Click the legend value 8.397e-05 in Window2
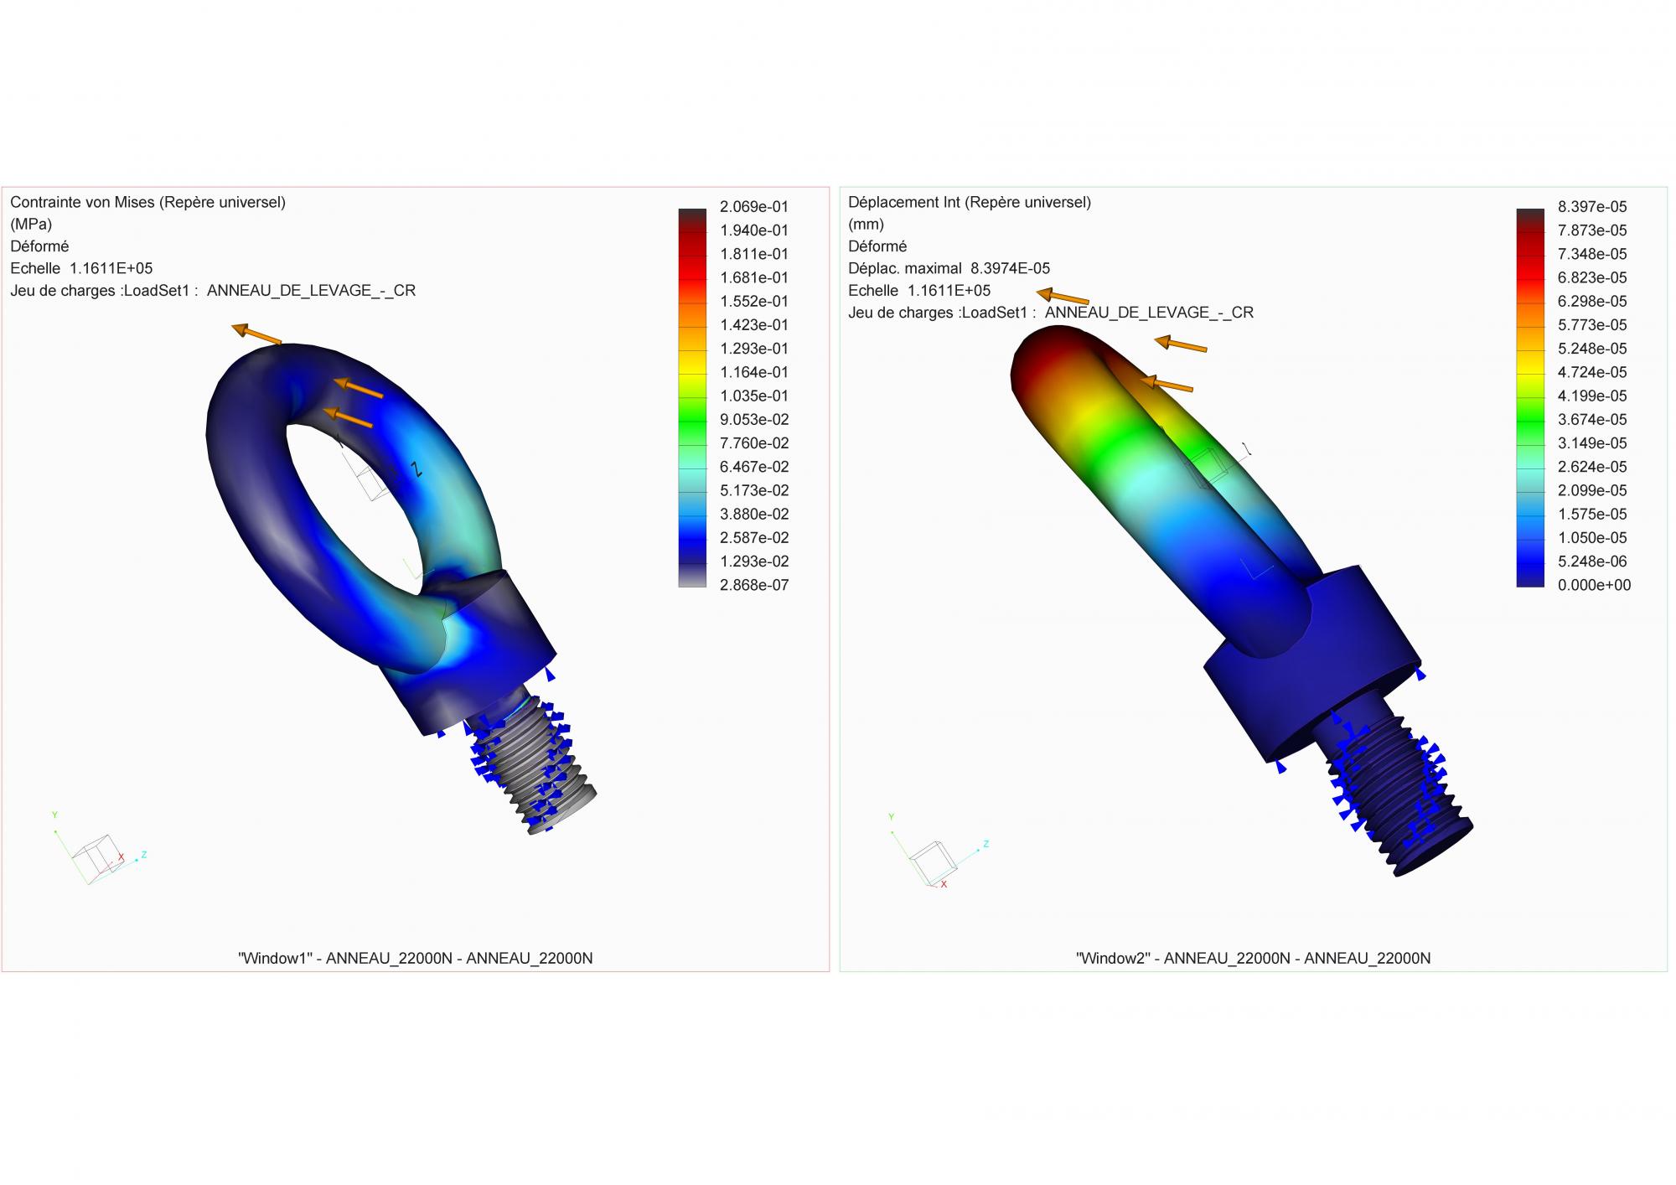Image resolution: width=1676 pixels, height=1185 pixels. (x=1591, y=207)
